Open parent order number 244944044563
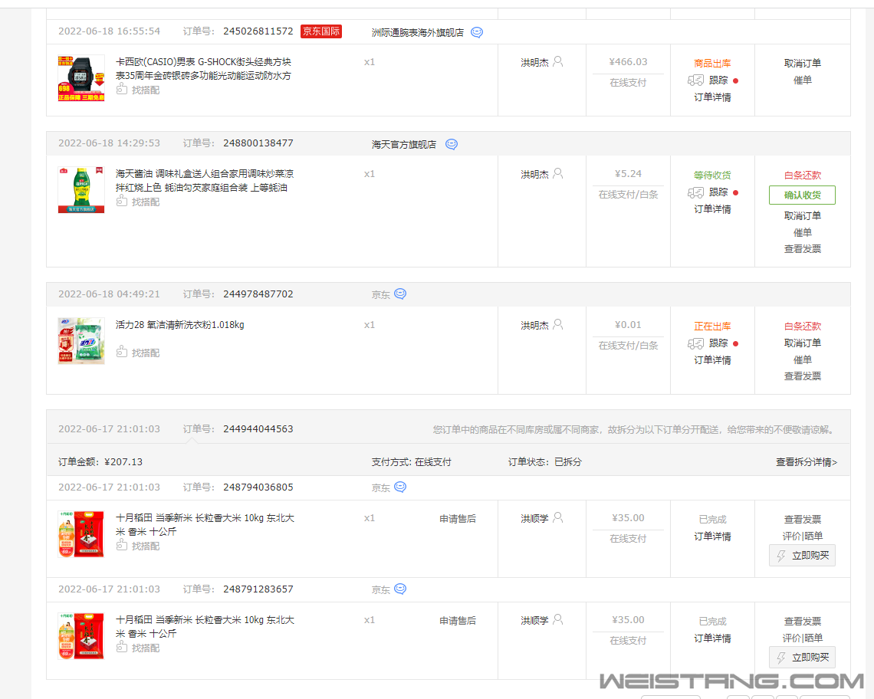Viewport: 874px width, 699px height. click(x=258, y=428)
